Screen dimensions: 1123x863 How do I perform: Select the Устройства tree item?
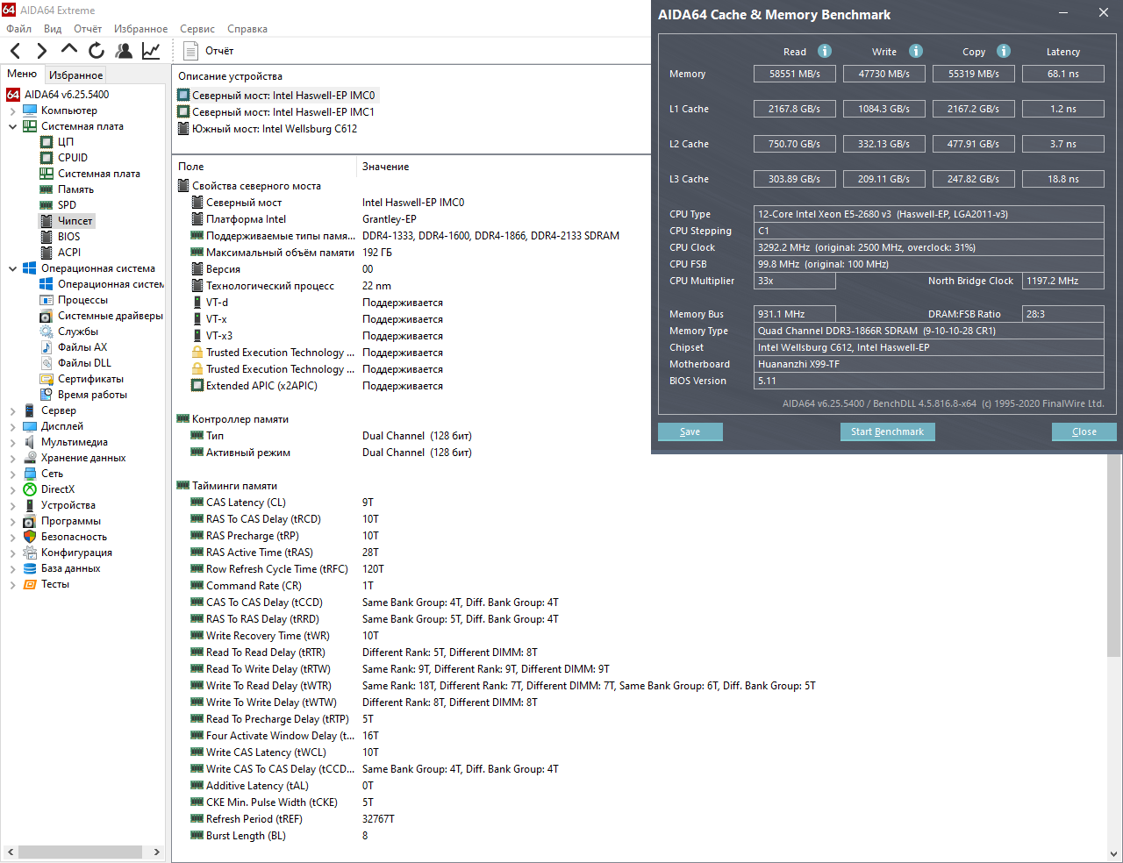click(x=59, y=505)
